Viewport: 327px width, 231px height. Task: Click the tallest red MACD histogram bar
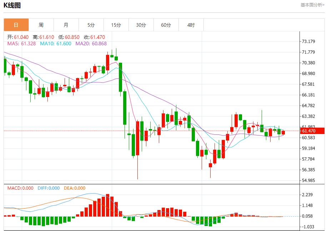tap(107, 205)
